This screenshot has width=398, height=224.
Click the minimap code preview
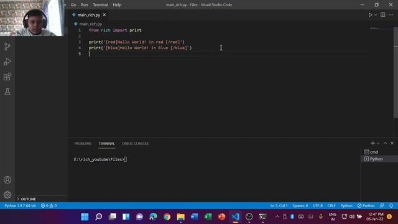[374, 28]
